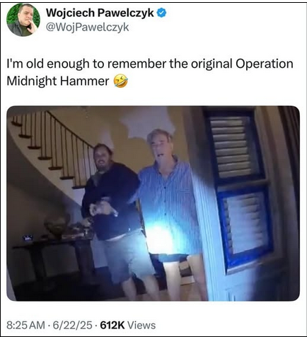This screenshot has height=337, width=307.
Task: Open the 612K view count
Action: pyautogui.click(x=112, y=325)
